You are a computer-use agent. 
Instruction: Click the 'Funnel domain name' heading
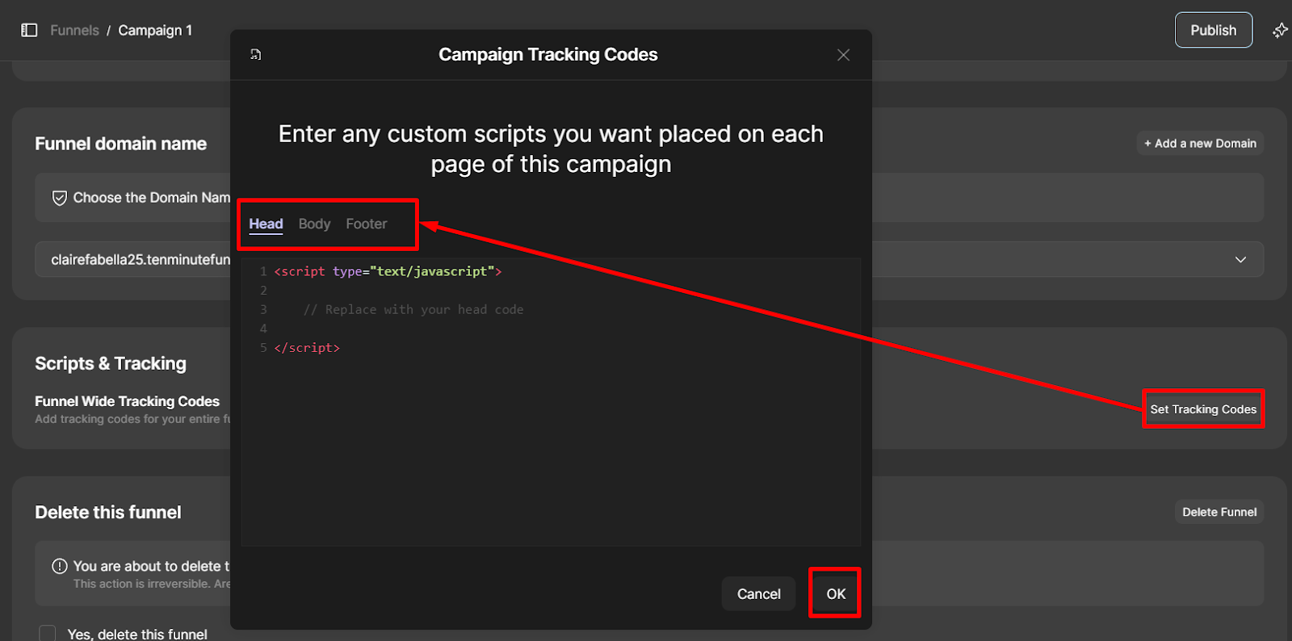(120, 144)
